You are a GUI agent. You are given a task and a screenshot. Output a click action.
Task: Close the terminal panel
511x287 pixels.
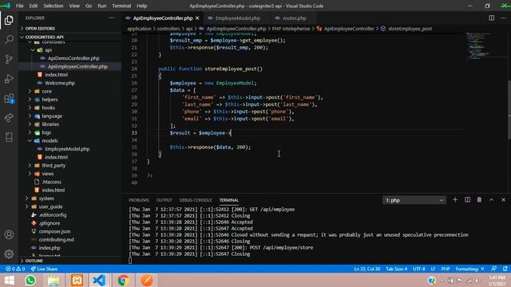coord(503,200)
